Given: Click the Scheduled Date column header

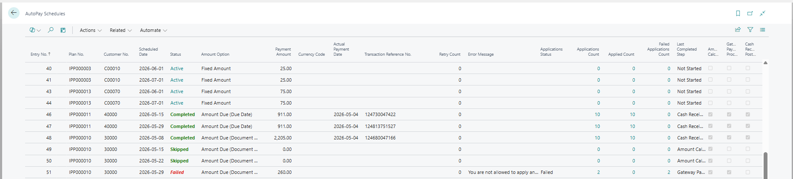Looking at the screenshot, I should pyautogui.click(x=148, y=52).
